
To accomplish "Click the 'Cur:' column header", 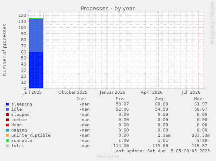I will 82,99.
